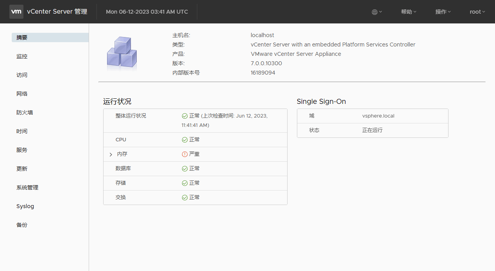Click the 交换 row label
The image size is (495, 271).
point(121,198)
